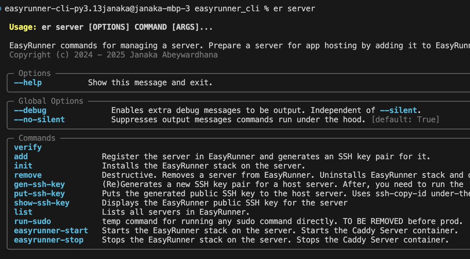This screenshot has height=259, width=470.
Task: Click 'Lists all servers in EasyRunner.' description
Action: pos(175,212)
